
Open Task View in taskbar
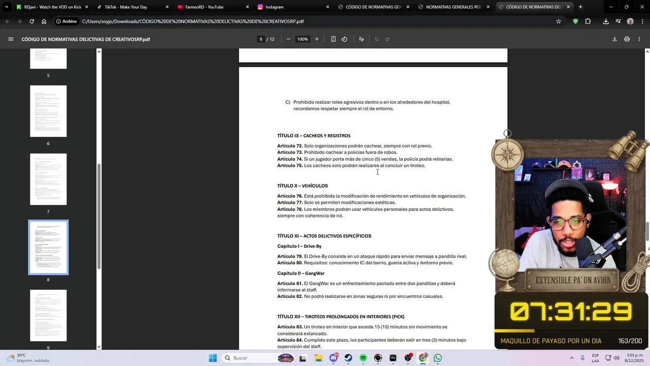[303, 358]
